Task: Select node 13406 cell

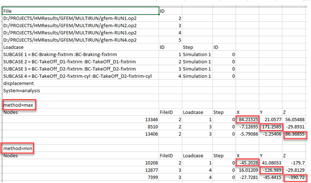Action: tap(80, 134)
